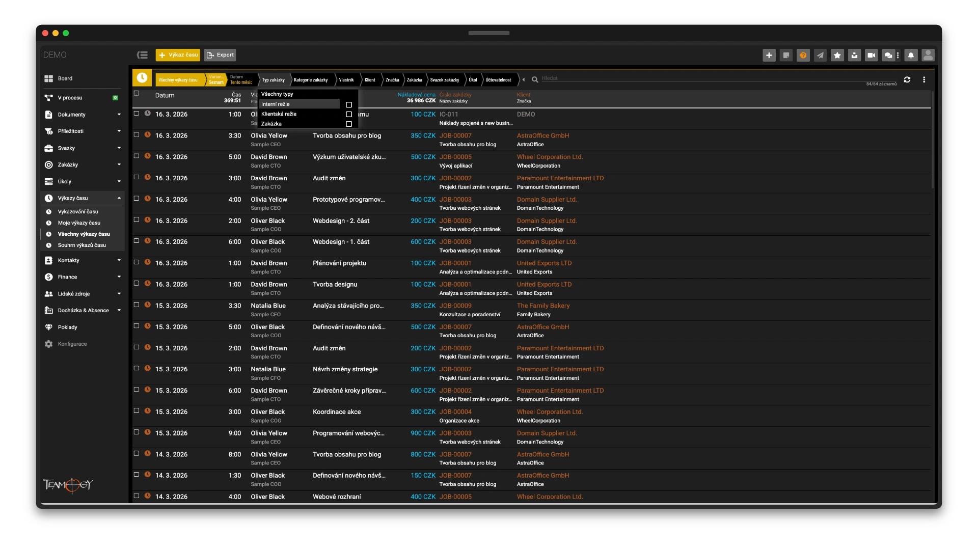The height and width of the screenshot is (550, 978).
Task: Refresh the records list with the refresh icon
Action: (908, 79)
